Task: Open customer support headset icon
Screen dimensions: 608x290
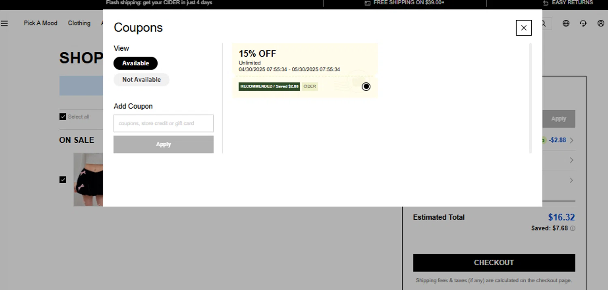Action: click(583, 23)
